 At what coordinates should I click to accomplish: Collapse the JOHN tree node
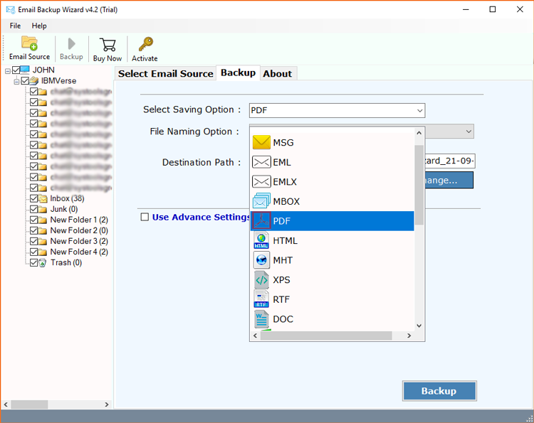tap(8, 70)
